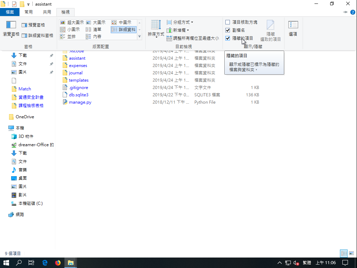Uncheck the 隱藏的項目 hidden items checkbox
Image resolution: width=357 pixels, height=268 pixels.
pos(228,38)
